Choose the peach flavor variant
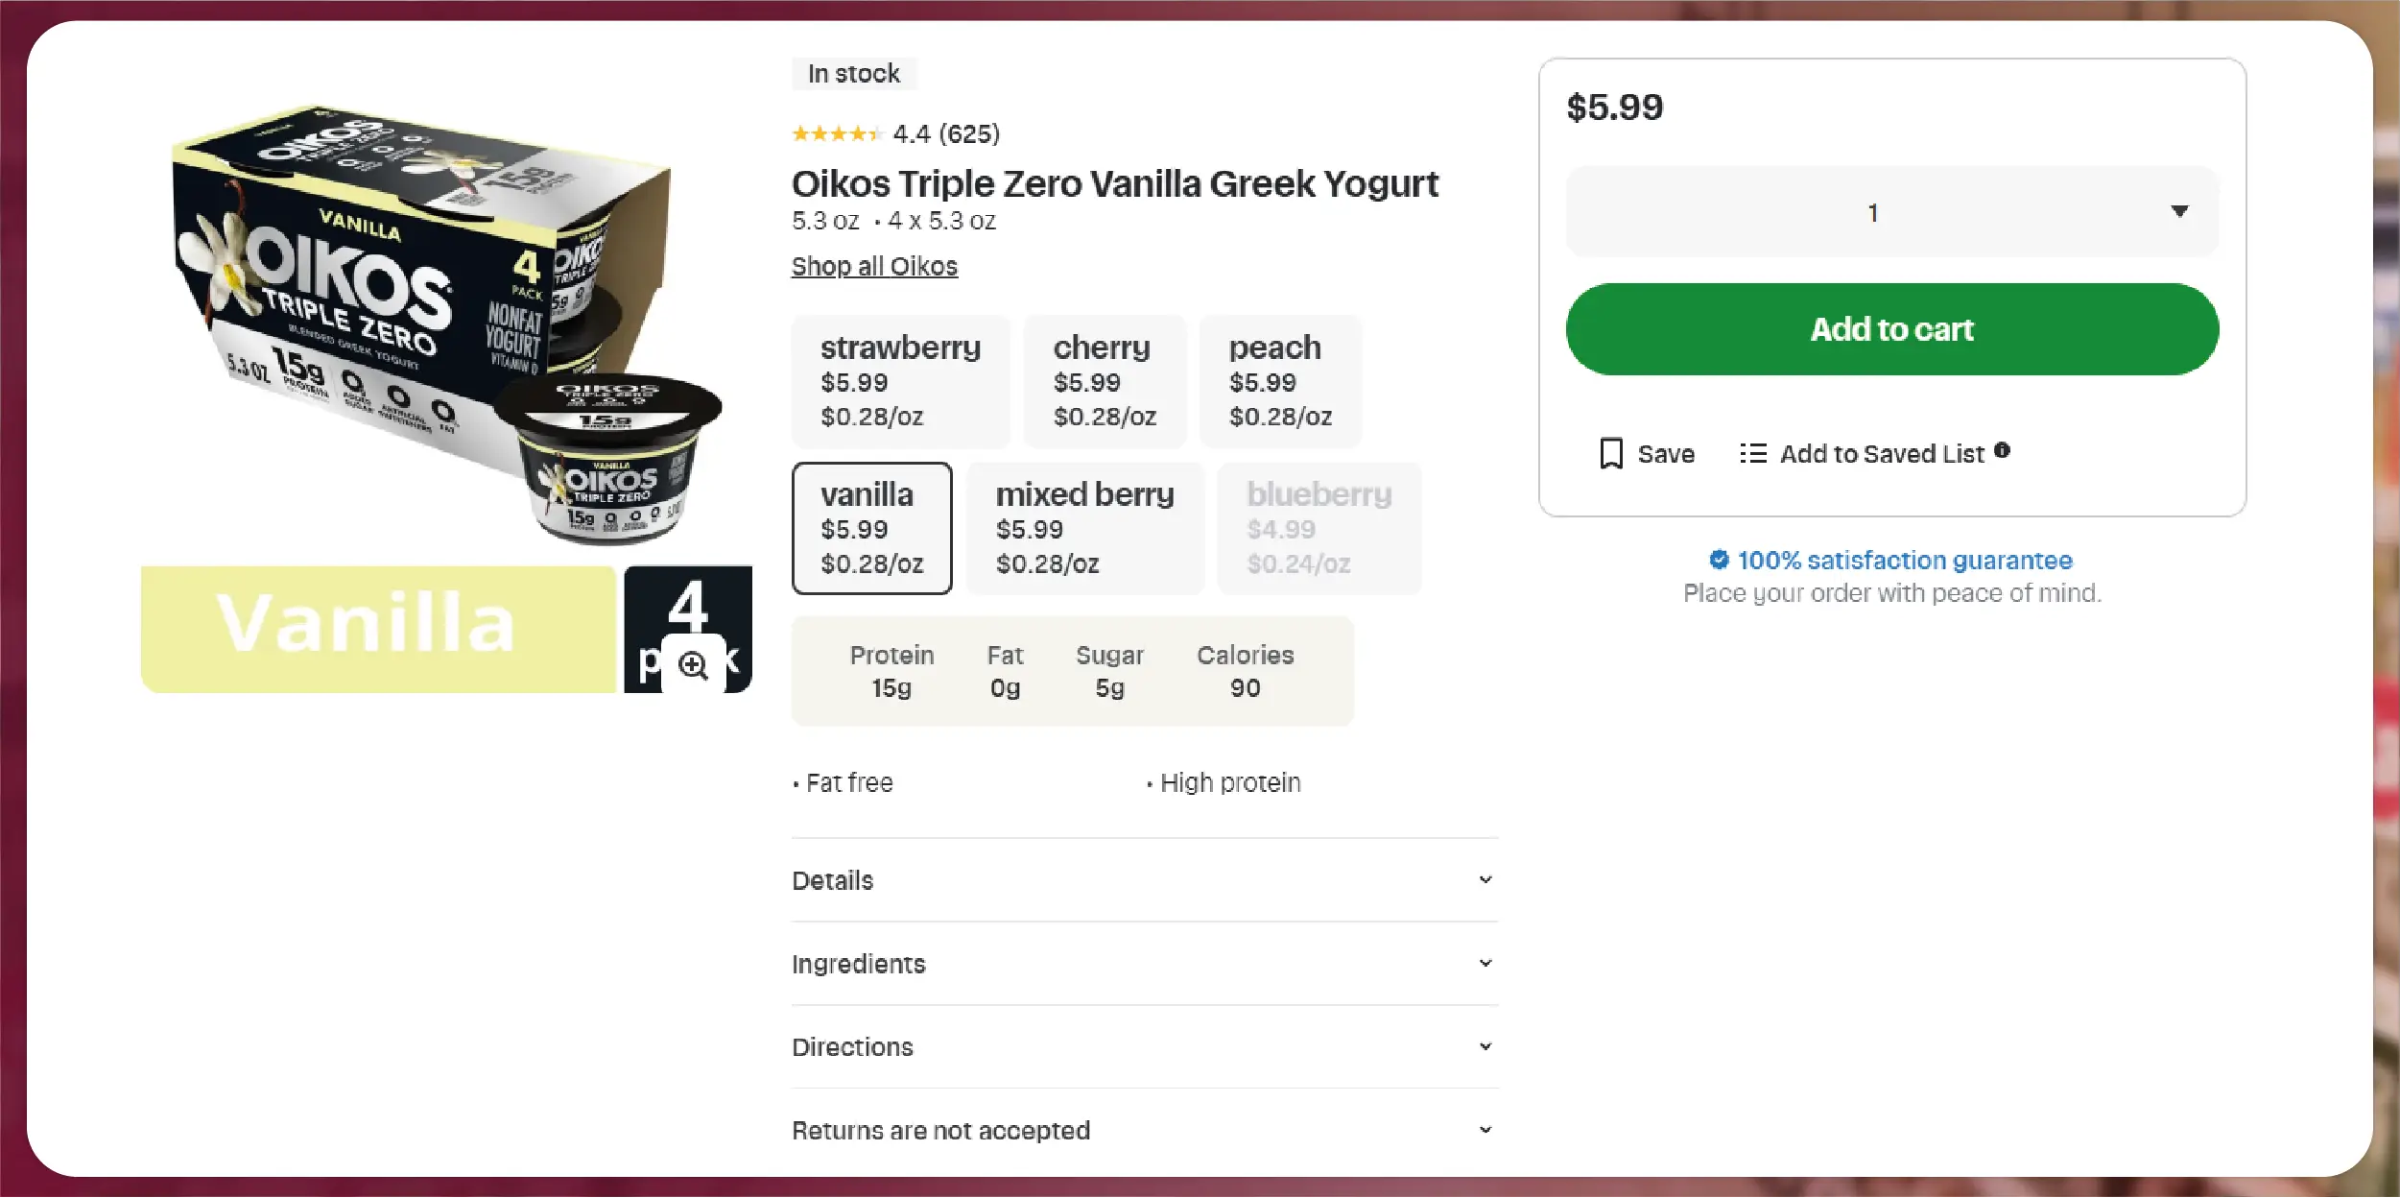The height and width of the screenshot is (1198, 2400). [1280, 381]
